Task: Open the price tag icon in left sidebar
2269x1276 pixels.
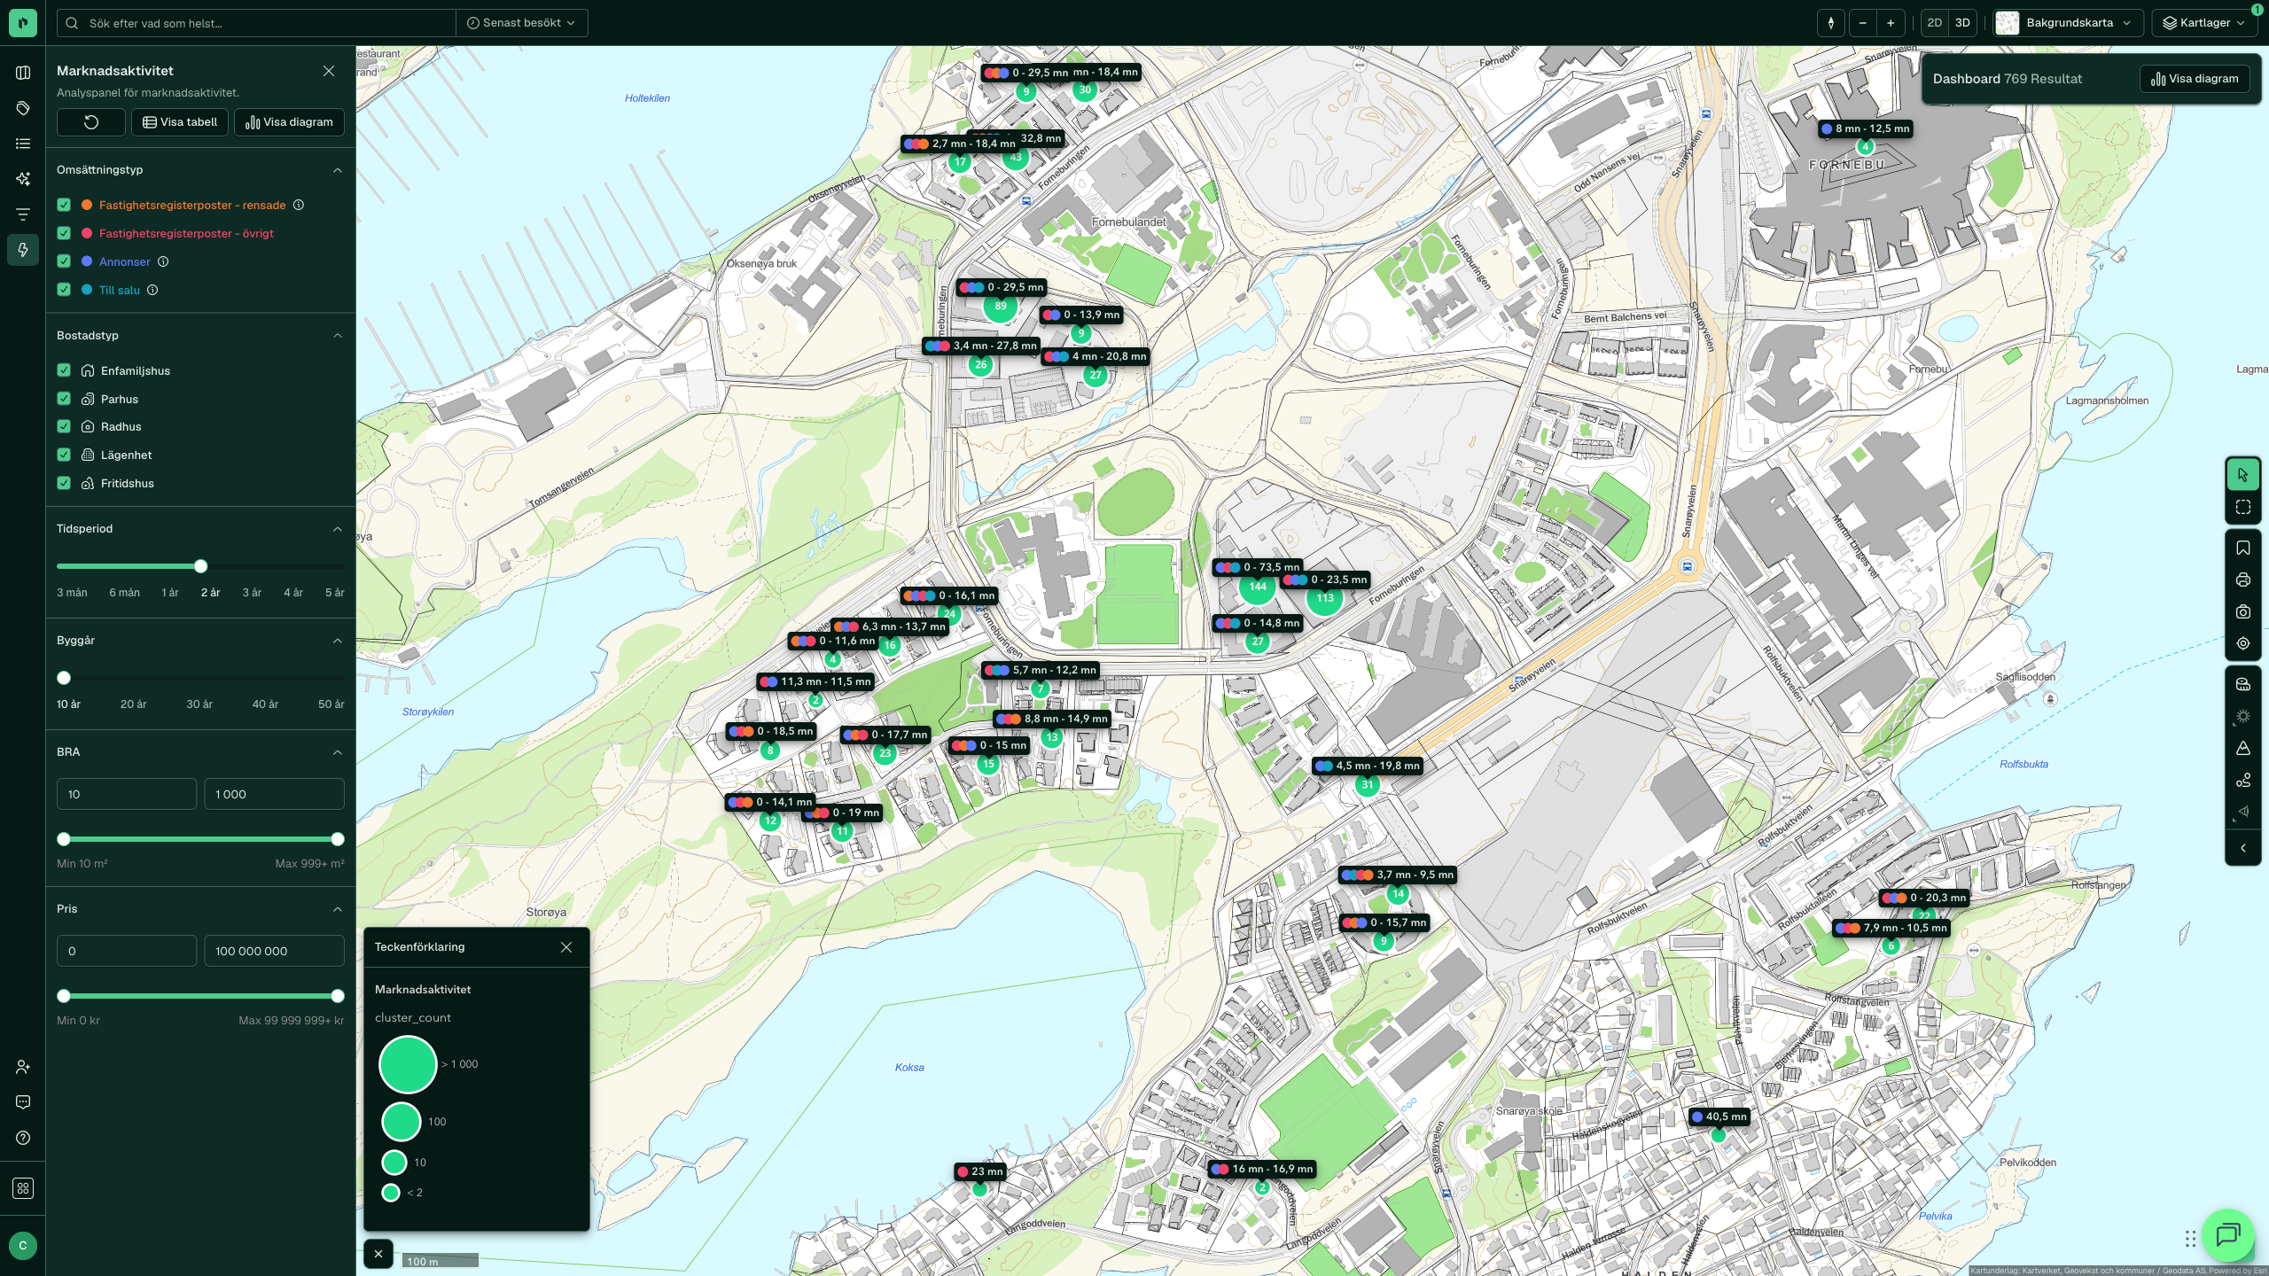Action: click(x=23, y=108)
